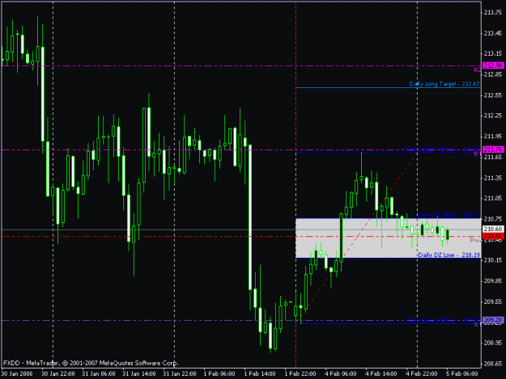
Task: Click the '30 Jan 2008' time label
Action: pos(17,373)
